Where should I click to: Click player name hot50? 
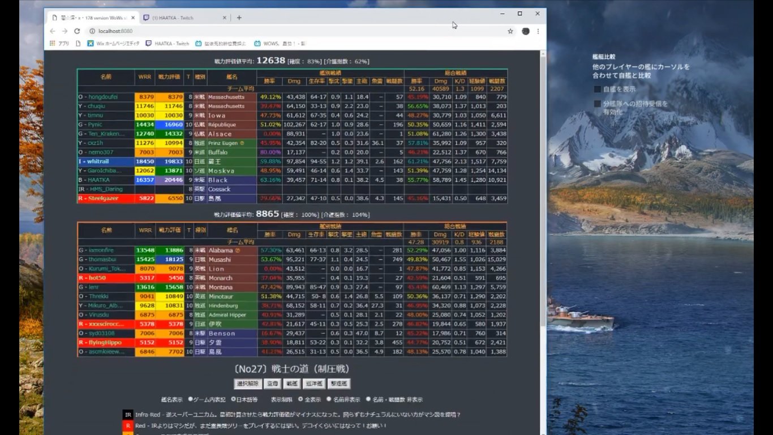tap(97, 278)
